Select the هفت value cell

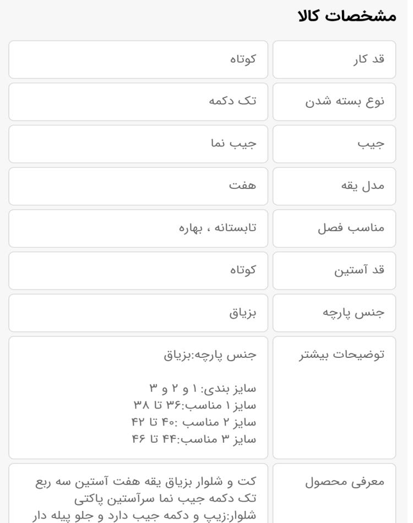click(138, 186)
